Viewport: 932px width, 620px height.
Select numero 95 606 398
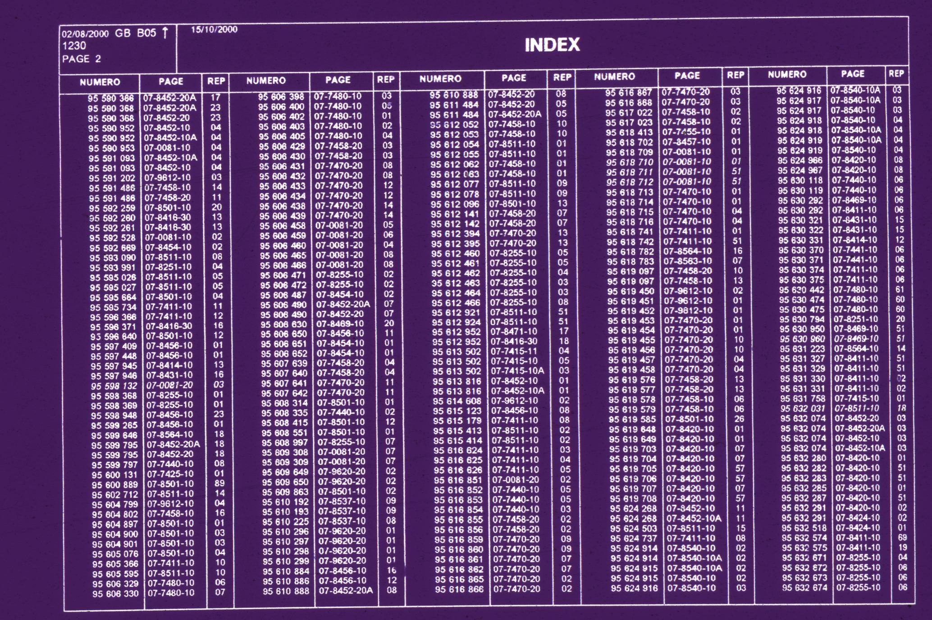click(281, 97)
